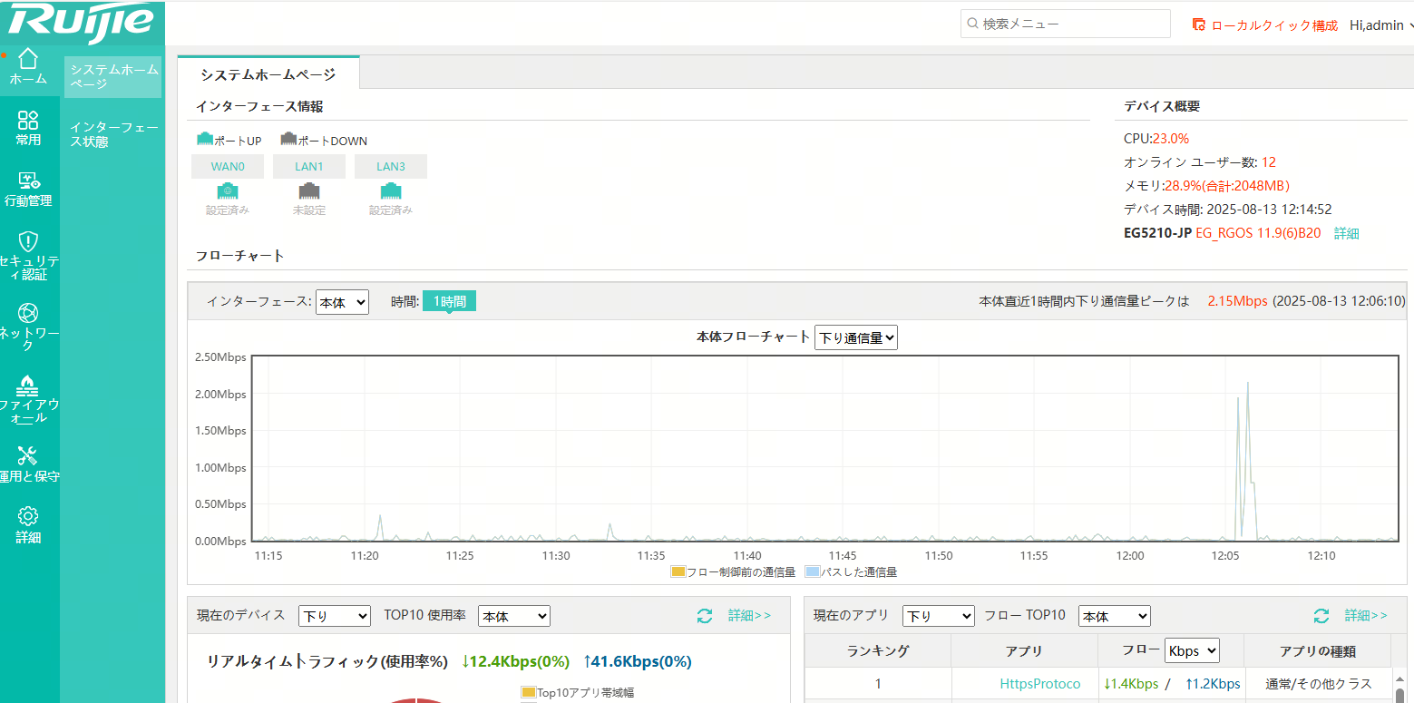Refresh the 現在のアプリ panel
This screenshot has height=703, width=1414.
(1321, 616)
